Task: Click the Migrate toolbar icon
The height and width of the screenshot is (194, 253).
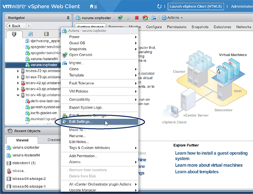Action: tap(153, 18)
